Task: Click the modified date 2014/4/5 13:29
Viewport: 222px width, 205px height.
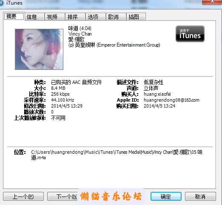Action: 67,106
